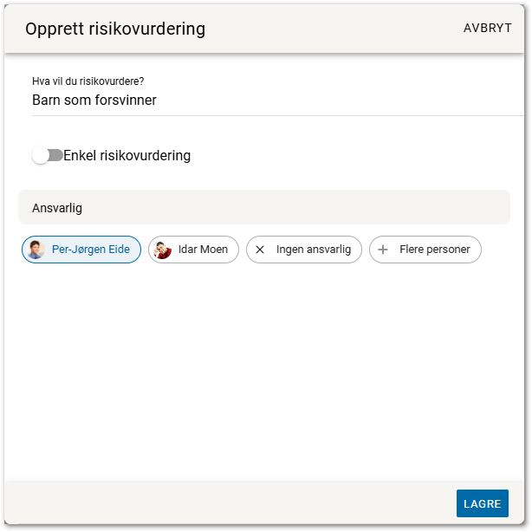Image resolution: width=532 pixels, height=532 pixels.
Task: Click the X icon on Ingen ansvarlig chip
Action: pos(260,250)
